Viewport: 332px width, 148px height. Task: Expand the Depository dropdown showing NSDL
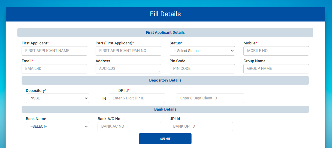(57, 98)
